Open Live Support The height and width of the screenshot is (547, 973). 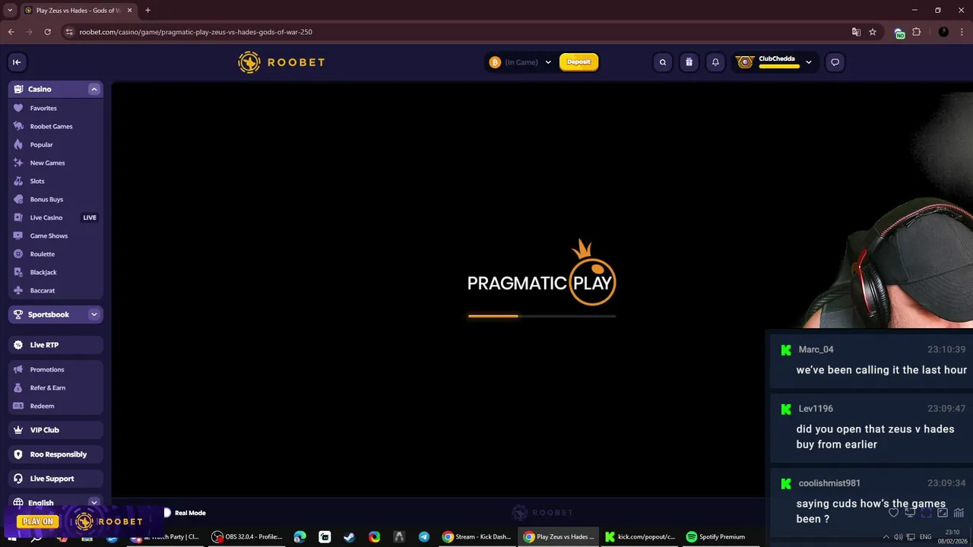(x=55, y=479)
